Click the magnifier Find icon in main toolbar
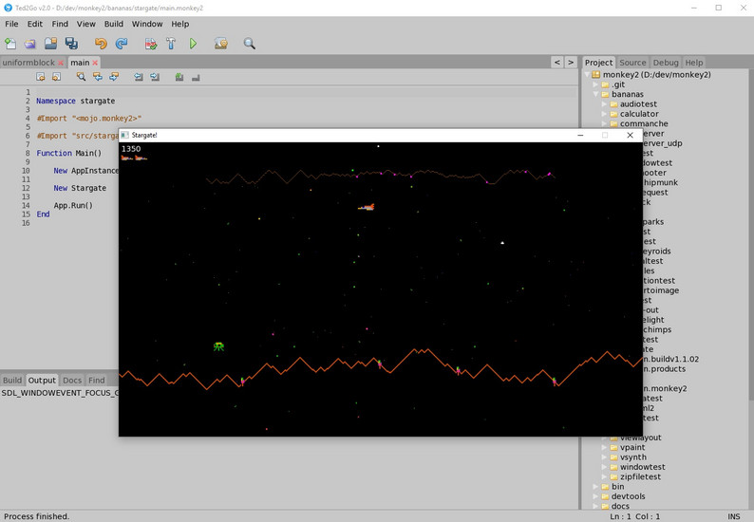 [x=250, y=44]
